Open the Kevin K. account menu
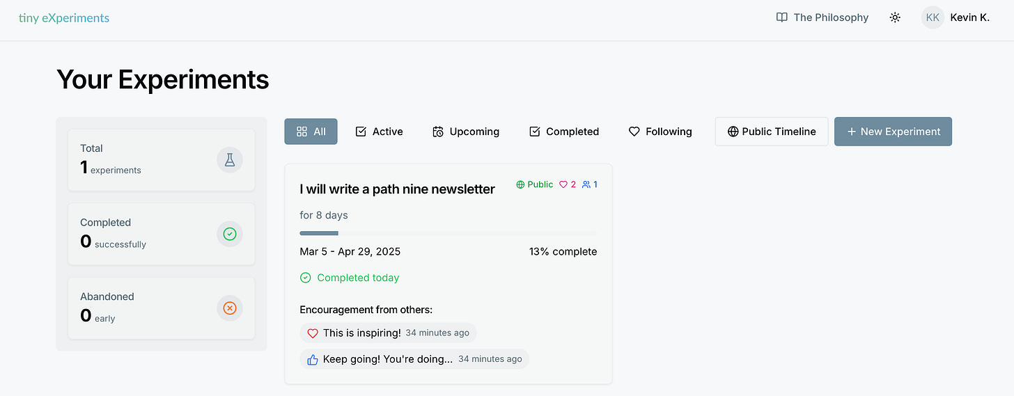Screen dimensions: 1014x396 pos(969,17)
